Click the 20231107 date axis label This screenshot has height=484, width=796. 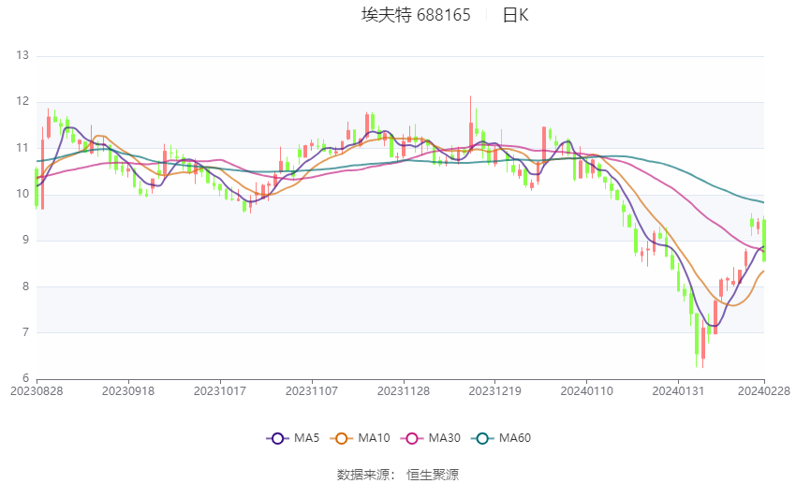pyautogui.click(x=312, y=391)
